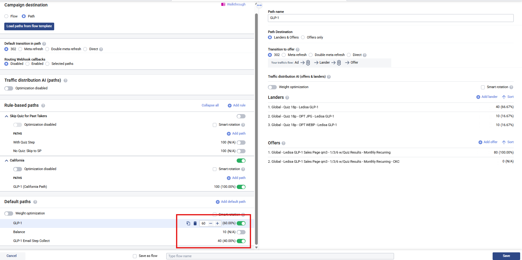Viewport: 522px width, 260px height.
Task: Click the panel resize arrows icon
Action: 259,5
